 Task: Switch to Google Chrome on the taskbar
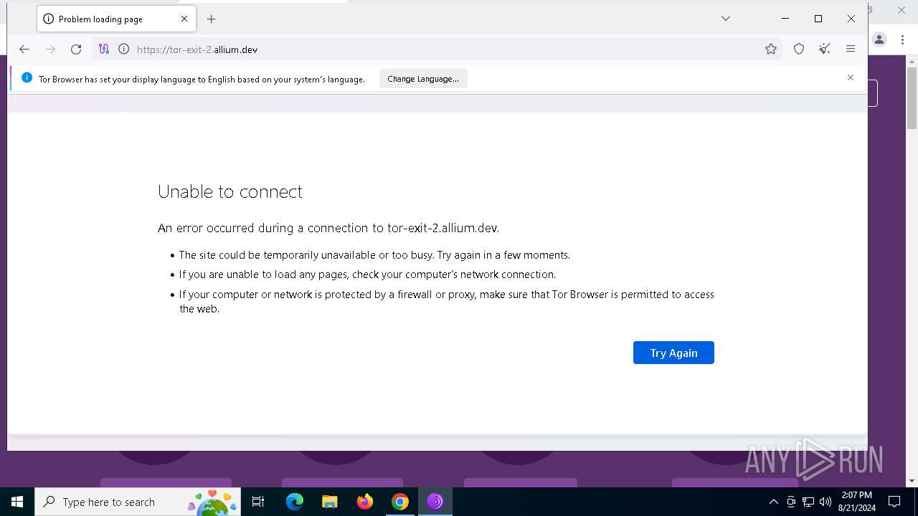pyautogui.click(x=400, y=502)
